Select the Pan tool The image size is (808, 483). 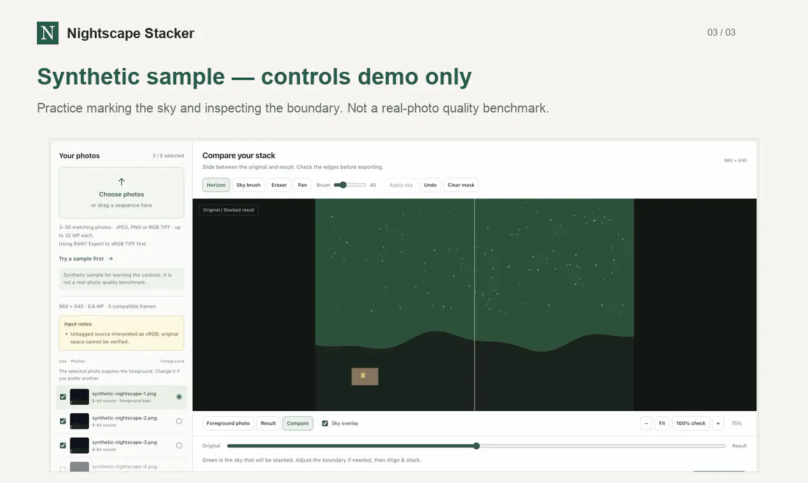[302, 185]
